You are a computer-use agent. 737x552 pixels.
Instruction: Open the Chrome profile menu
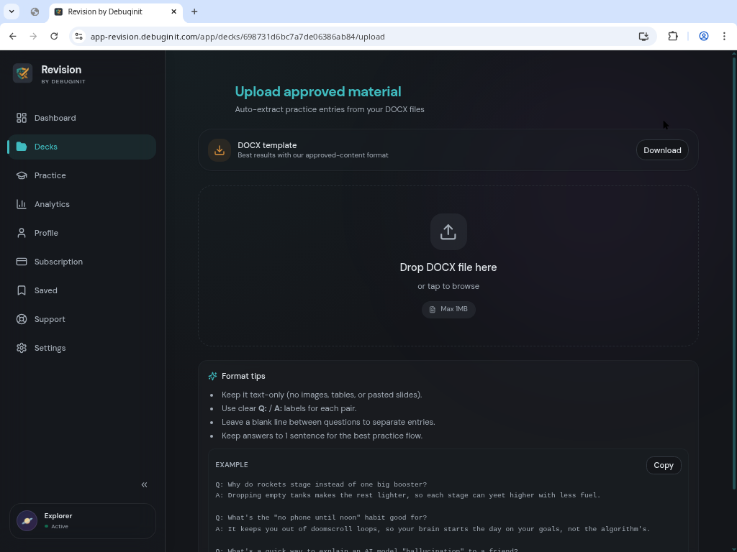click(704, 36)
